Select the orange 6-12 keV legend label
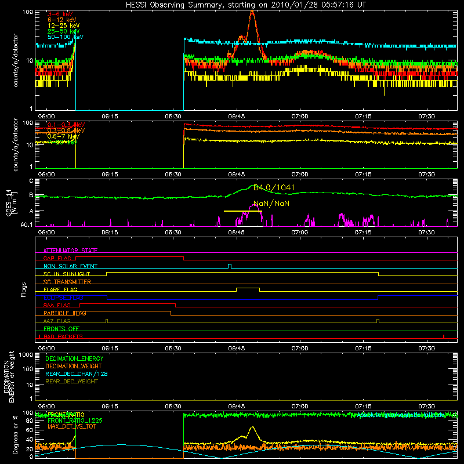The width and height of the screenshot is (464, 464). [62, 20]
